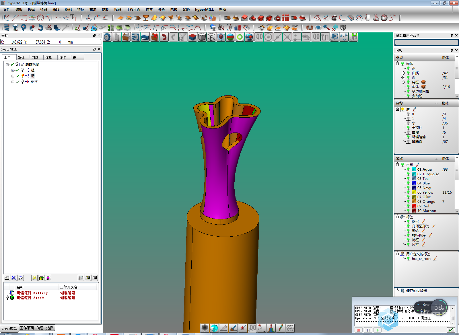The height and width of the screenshot is (335, 459).
Task: Click the green checkmark confirm button
Action: point(451,330)
